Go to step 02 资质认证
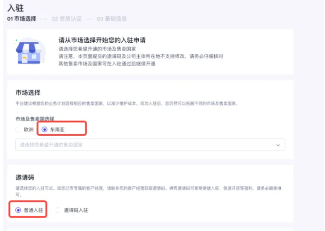Viewport: 325px width, 231px height. (x=67, y=19)
